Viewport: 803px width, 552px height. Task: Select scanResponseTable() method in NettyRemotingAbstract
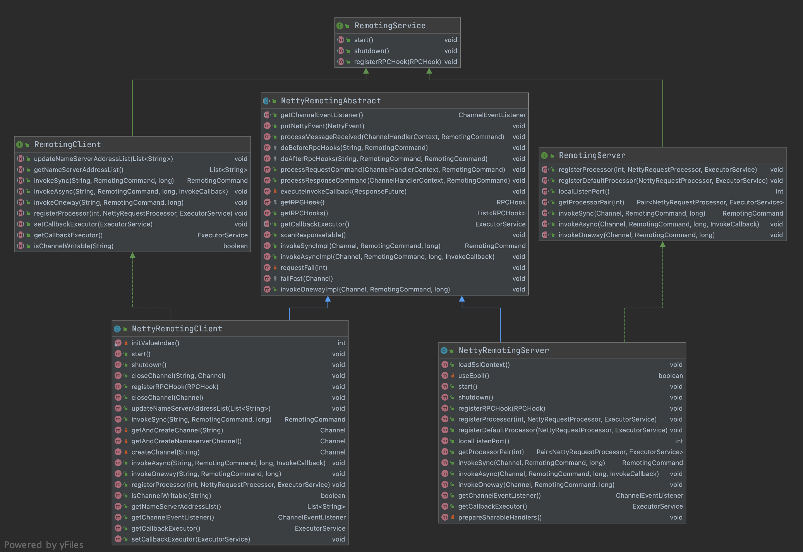coord(313,235)
